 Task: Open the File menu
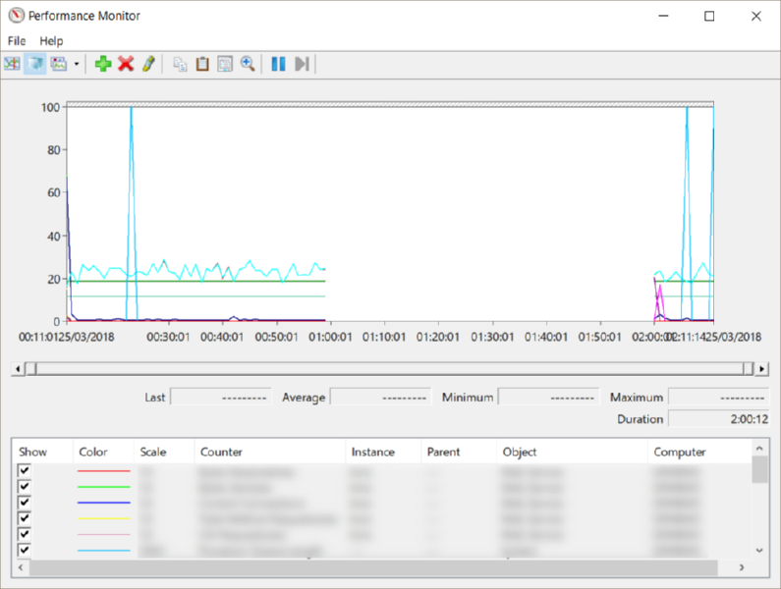(x=17, y=41)
